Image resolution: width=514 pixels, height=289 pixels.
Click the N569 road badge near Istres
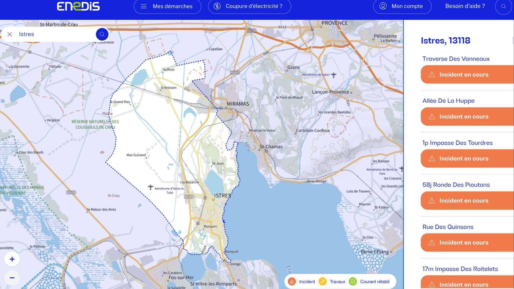(188, 197)
